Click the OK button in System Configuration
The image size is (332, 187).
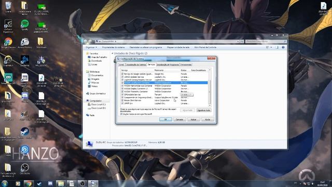(165, 119)
